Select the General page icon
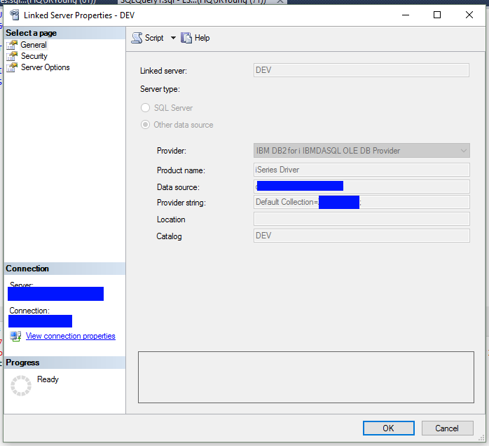489x446 pixels. tap(11, 45)
